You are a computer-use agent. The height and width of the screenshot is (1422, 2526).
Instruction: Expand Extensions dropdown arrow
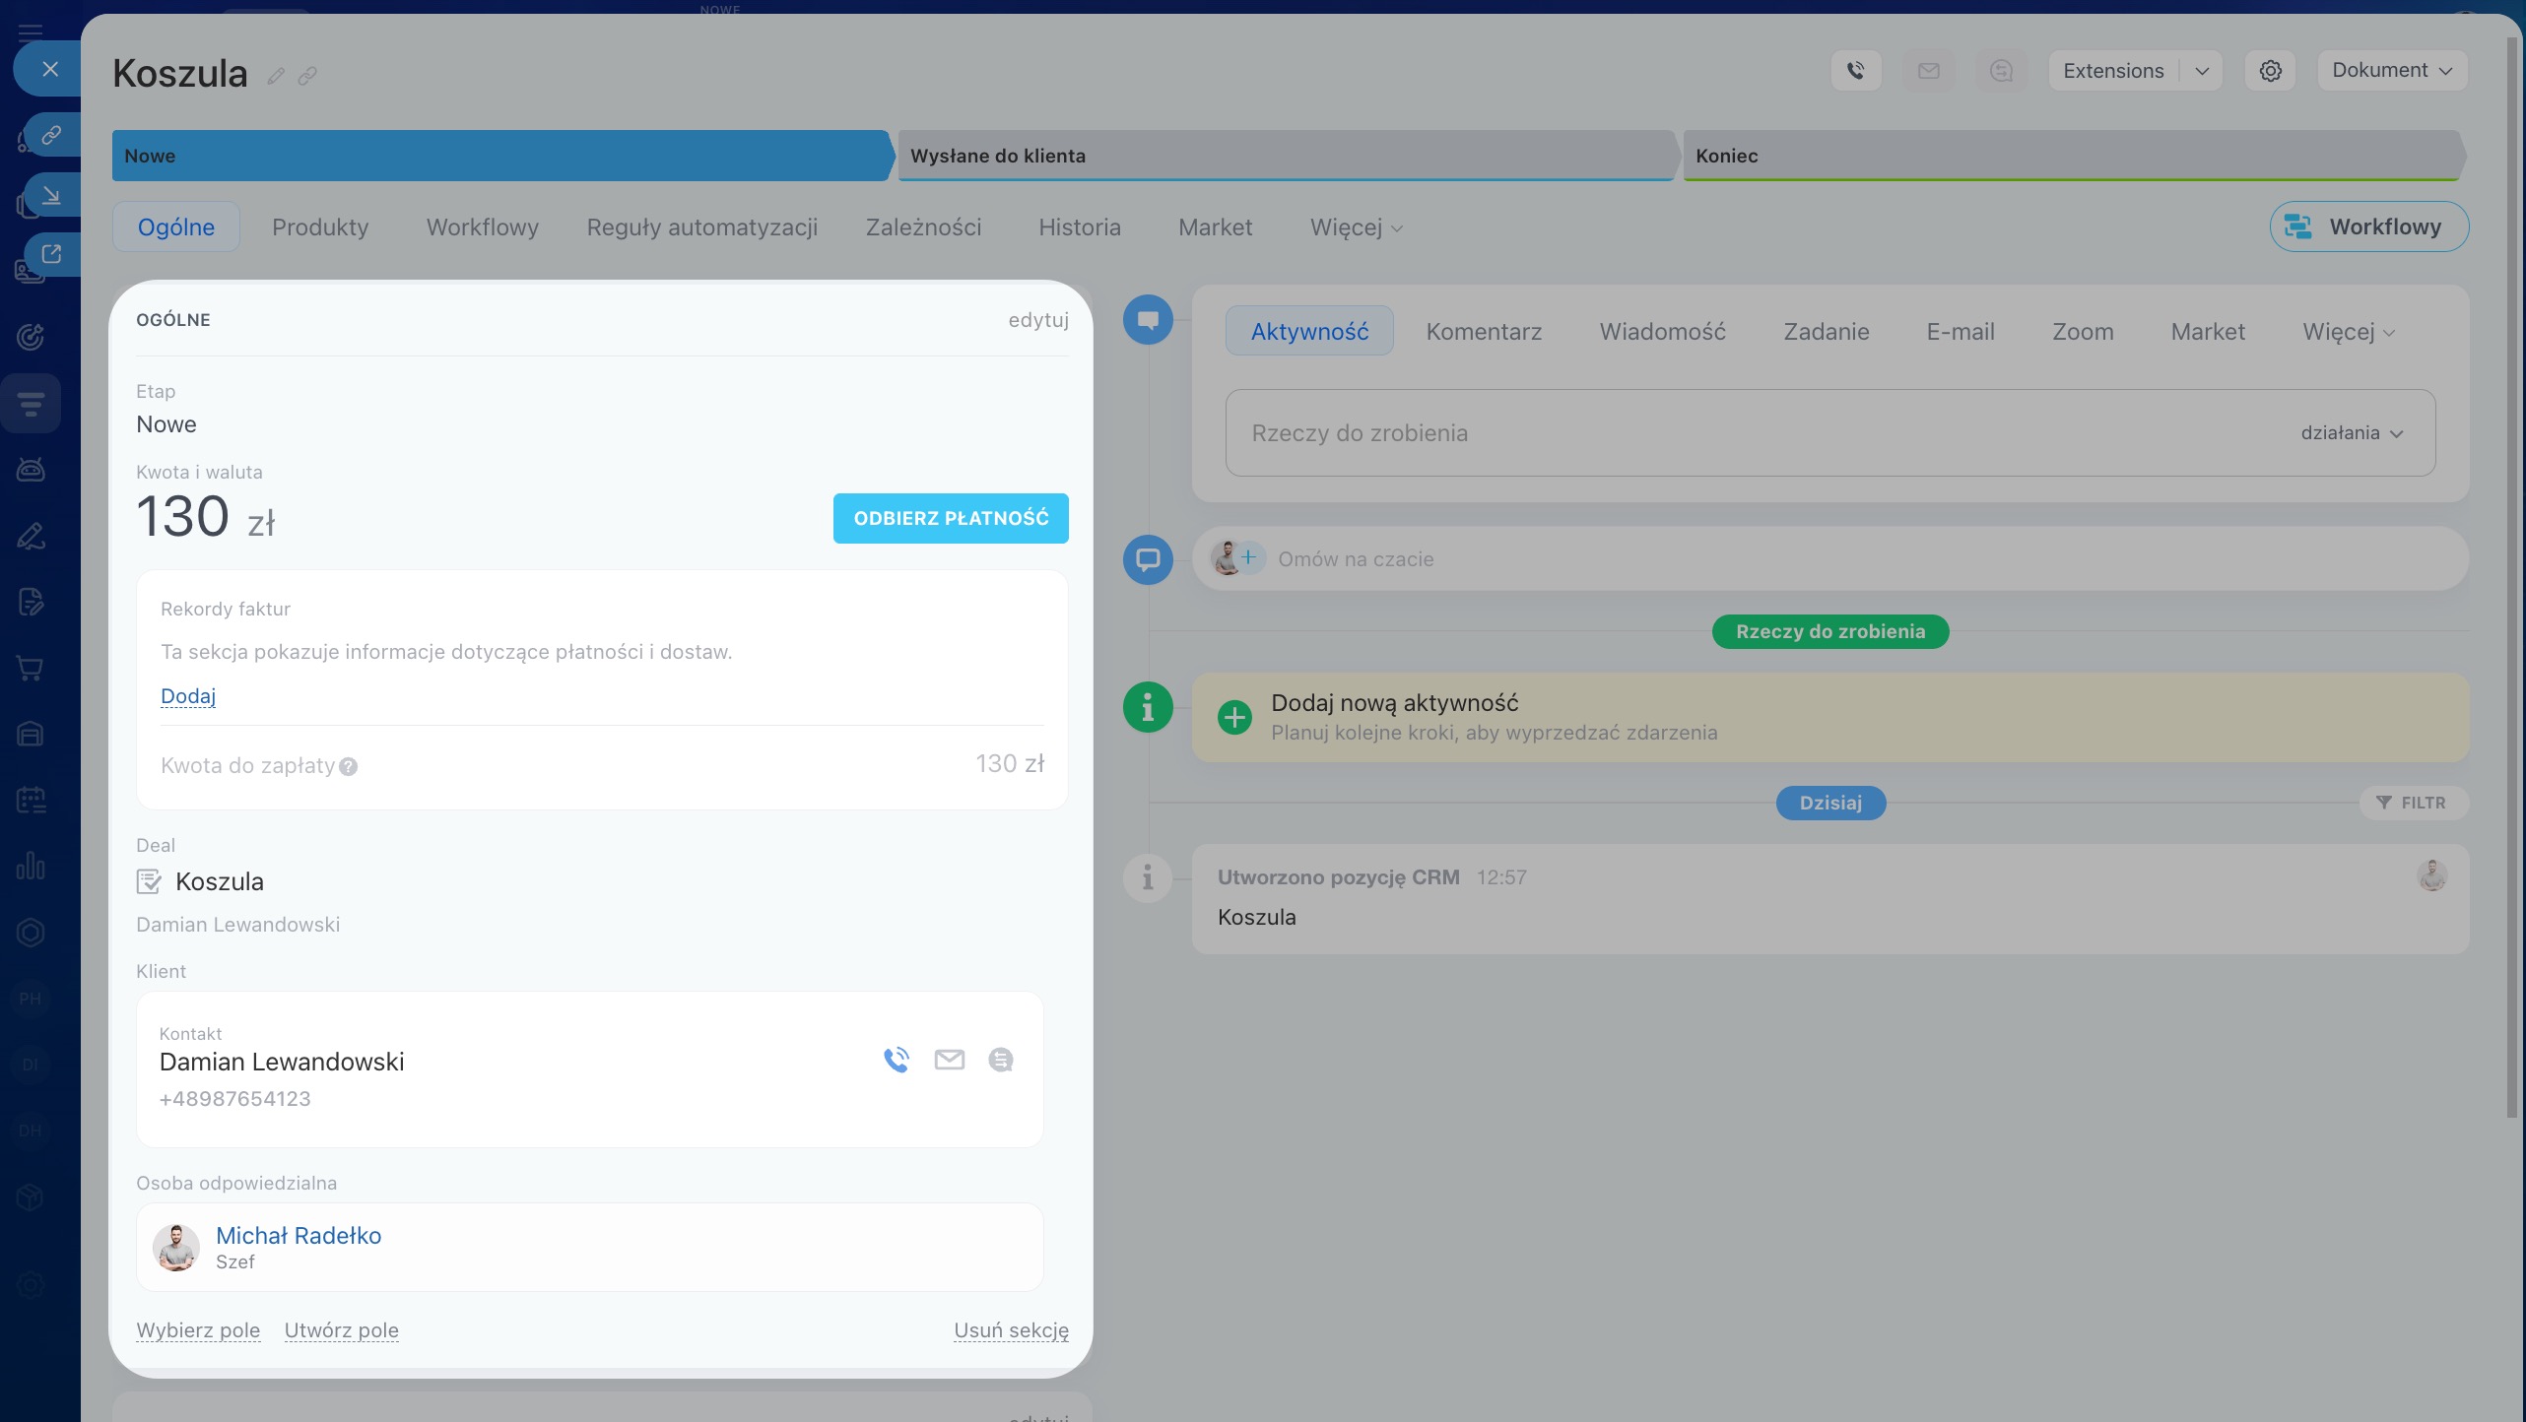coord(2202,71)
